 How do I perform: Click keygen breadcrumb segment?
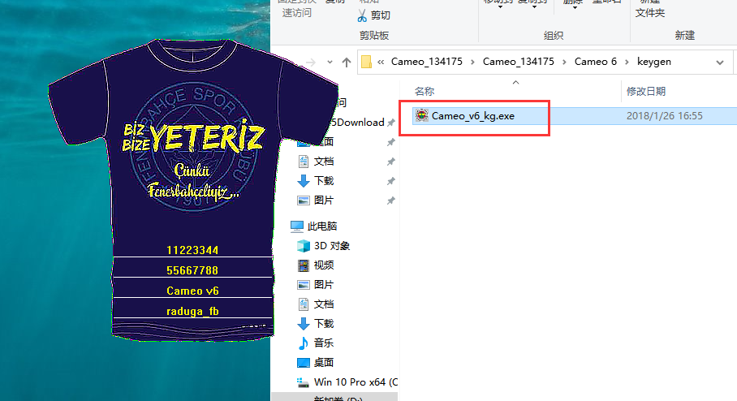click(654, 62)
